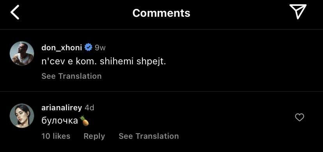Tap the word "likes" below the булочка comment
Image resolution: width=323 pixels, height=152 pixels.
coord(61,136)
